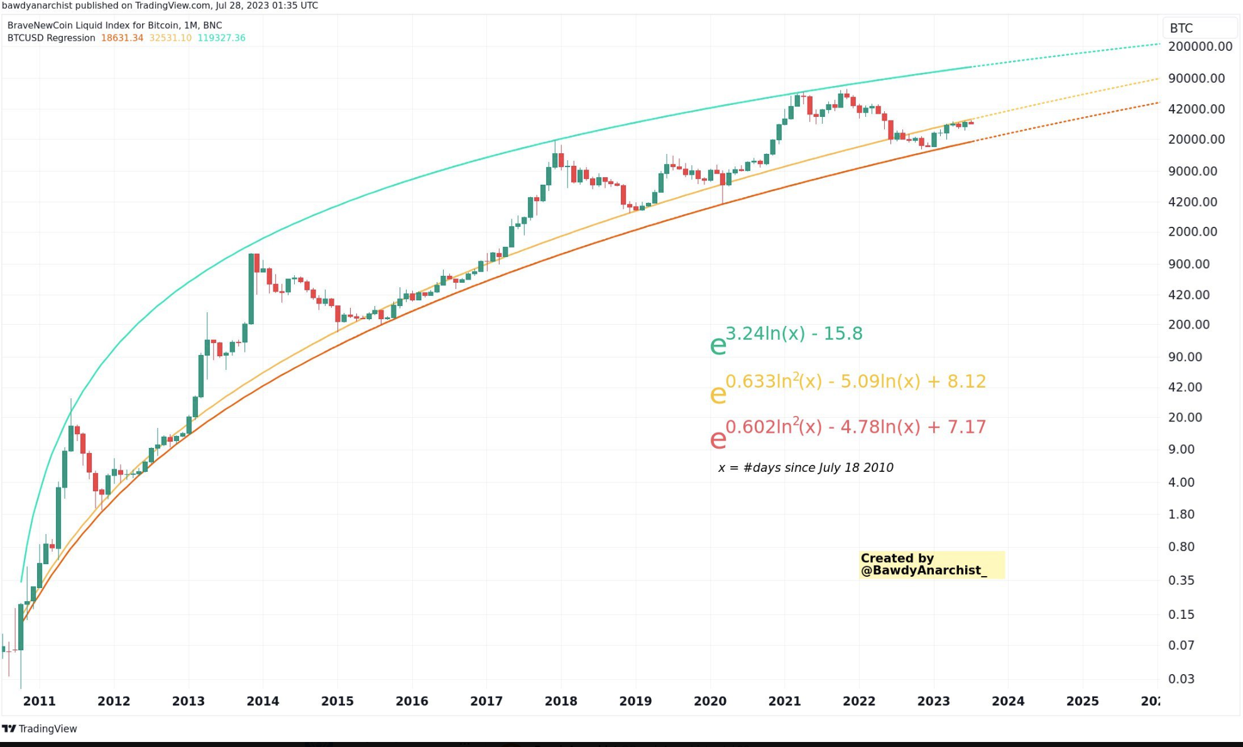Screen dimensions: 1243x747
Task: Click the 2014 label on the time axis
Action: click(x=263, y=702)
